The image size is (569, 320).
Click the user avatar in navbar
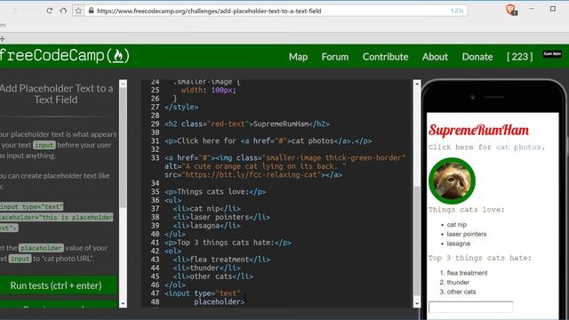[x=552, y=54]
